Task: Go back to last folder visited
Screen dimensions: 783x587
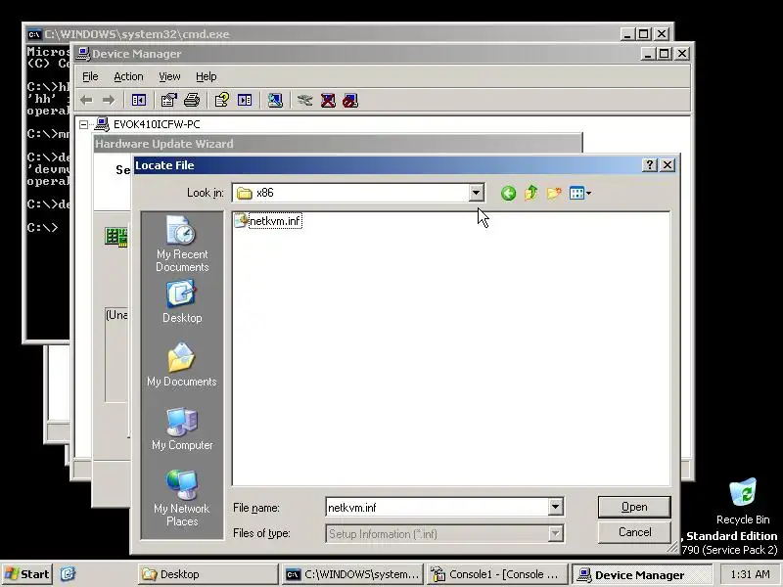Action: (508, 193)
